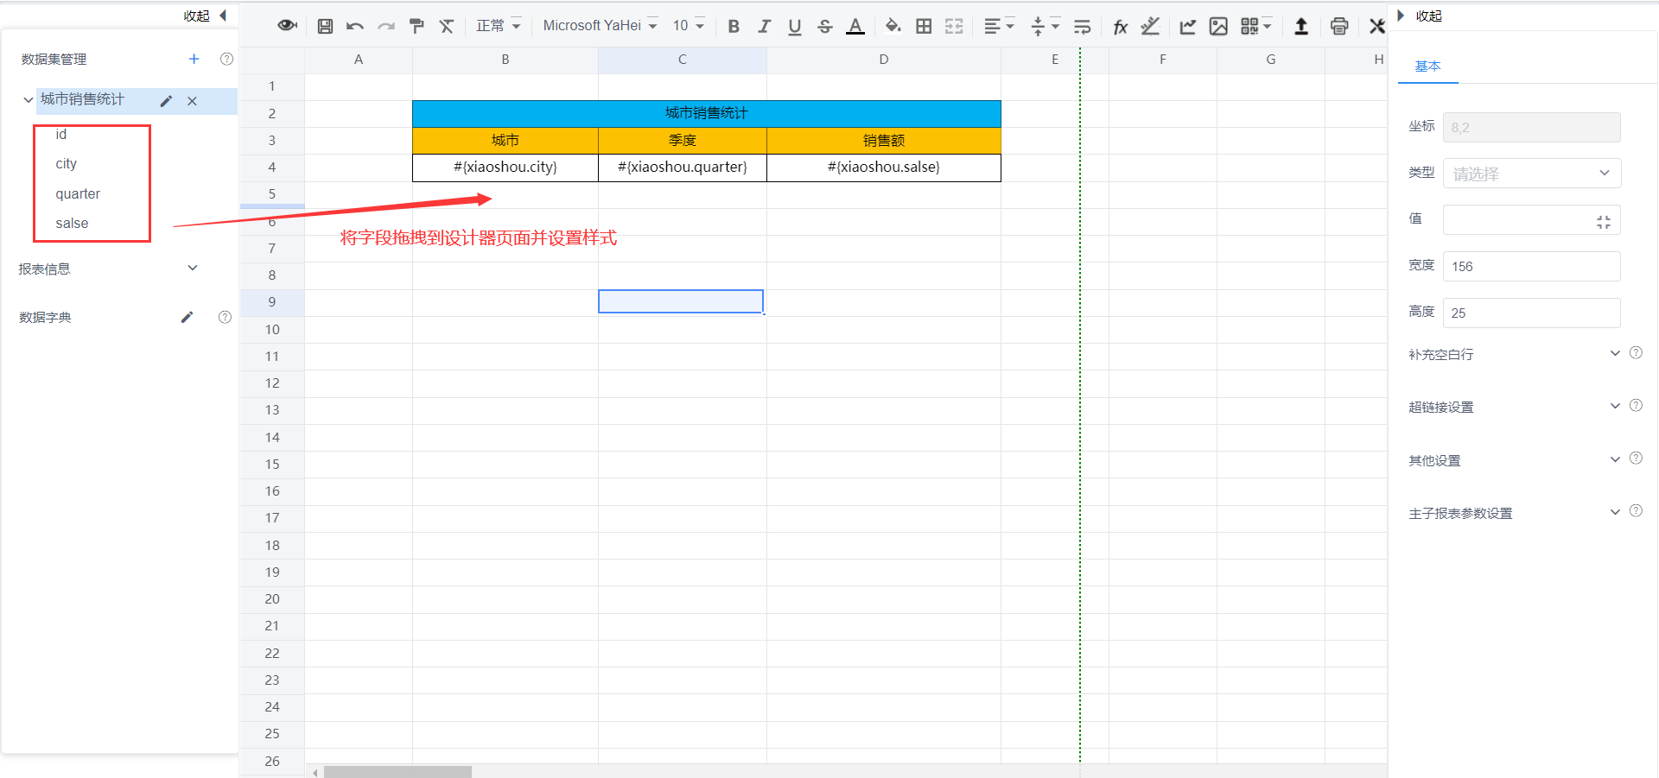Viewport: 1659px width, 778px height.
Task: Open the horizontal align dropdown
Action: (999, 26)
